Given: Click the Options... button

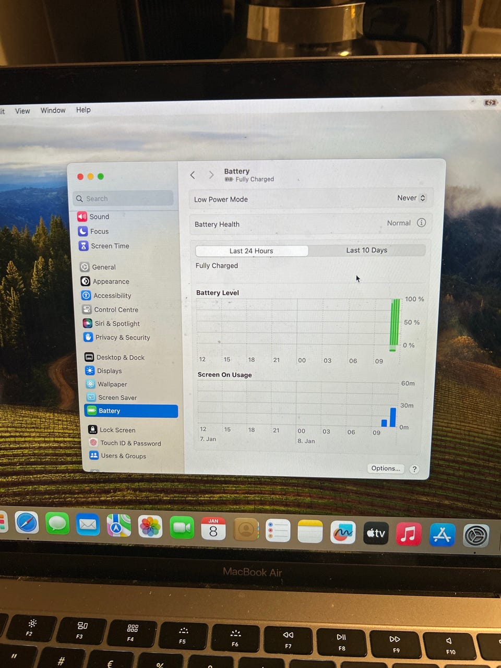Looking at the screenshot, I should pyautogui.click(x=386, y=468).
